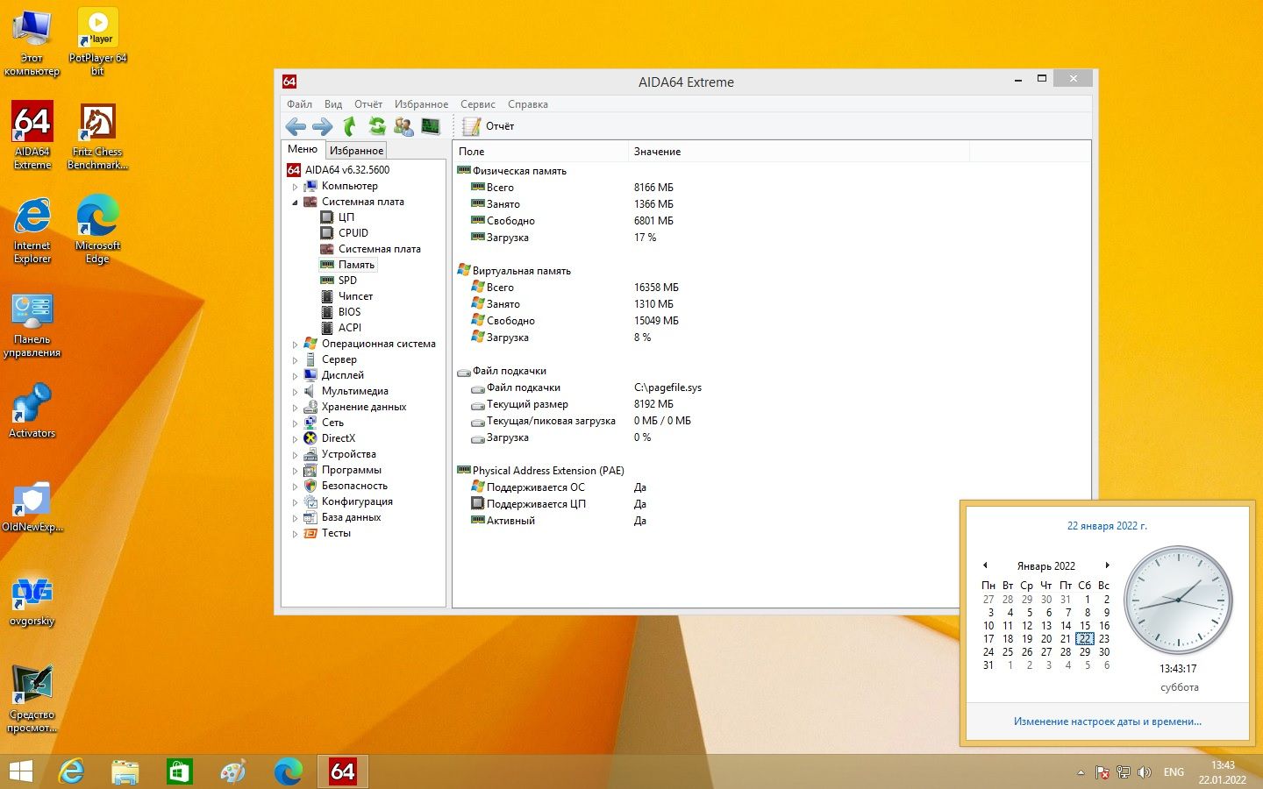Select PotPlayer 64 bit desktop icon
This screenshot has height=789, width=1263.
pos(97,41)
